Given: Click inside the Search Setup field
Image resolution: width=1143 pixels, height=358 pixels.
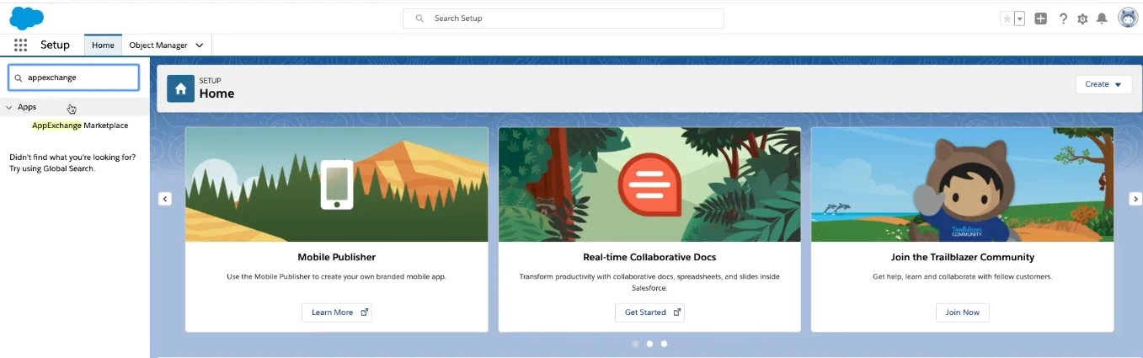Looking at the screenshot, I should 563,18.
